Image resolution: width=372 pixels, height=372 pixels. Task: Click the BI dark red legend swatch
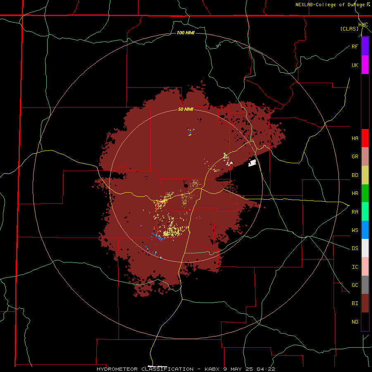[x=365, y=303]
